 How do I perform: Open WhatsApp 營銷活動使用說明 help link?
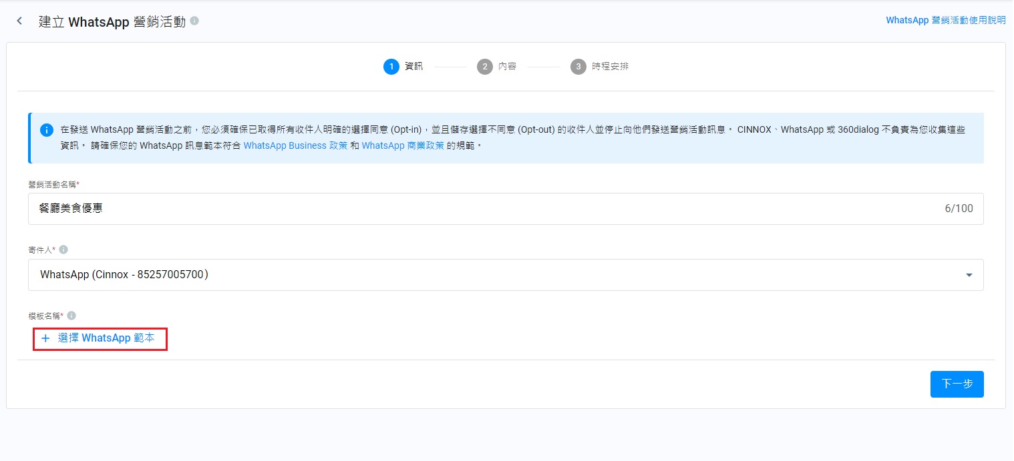click(x=945, y=20)
